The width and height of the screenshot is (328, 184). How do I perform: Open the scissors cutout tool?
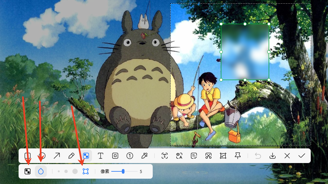pos(208,156)
